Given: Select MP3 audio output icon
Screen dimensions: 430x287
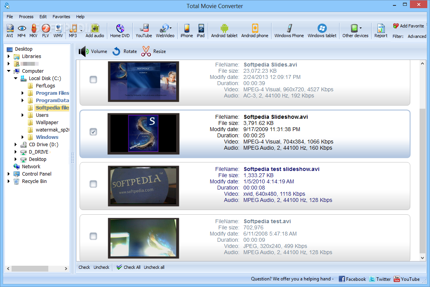Looking at the screenshot, I should coord(73,31).
